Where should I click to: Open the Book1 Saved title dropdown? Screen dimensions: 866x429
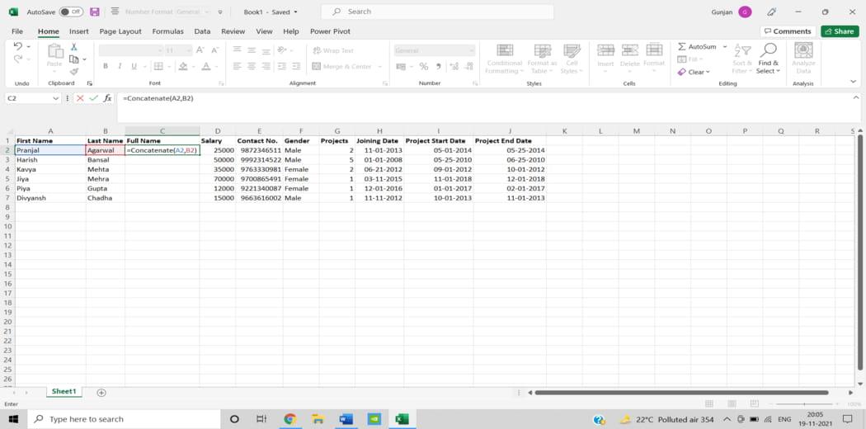tap(271, 12)
